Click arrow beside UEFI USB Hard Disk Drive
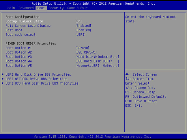Image resolution: width=187 pixels, height=140 pixels. coord(3,83)
